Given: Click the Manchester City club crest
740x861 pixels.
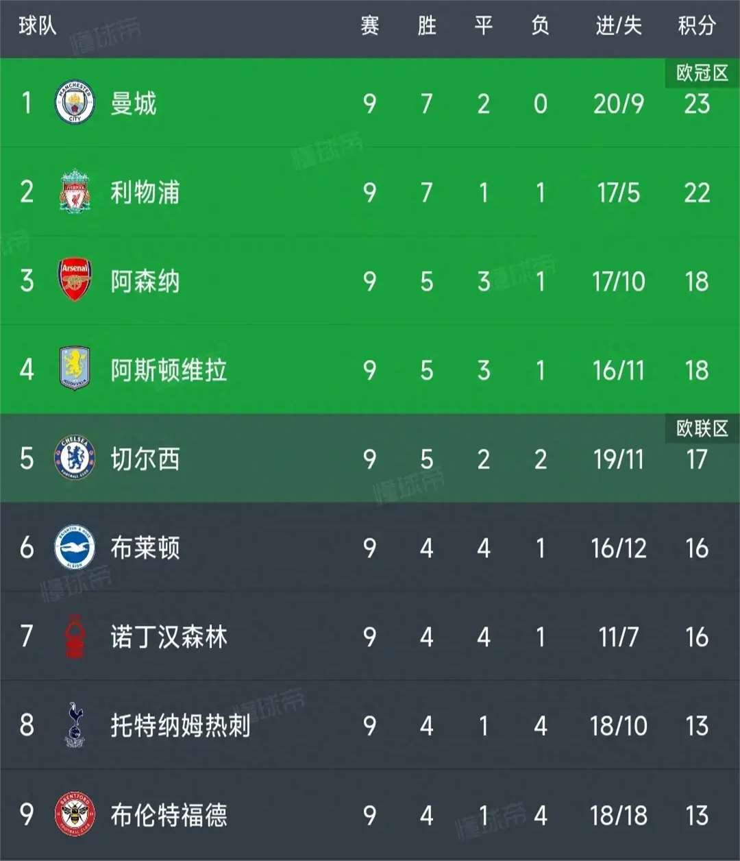Looking at the screenshot, I should tap(74, 104).
